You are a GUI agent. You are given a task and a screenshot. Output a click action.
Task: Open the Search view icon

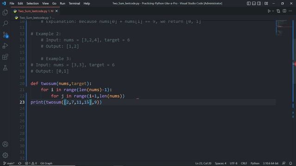(x=5, y=24)
